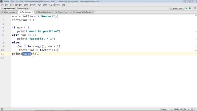Image resolution: width=197 pixels, height=111 pixels.
Task: Close the Nested While.py tab
Action: [x=52, y=12]
